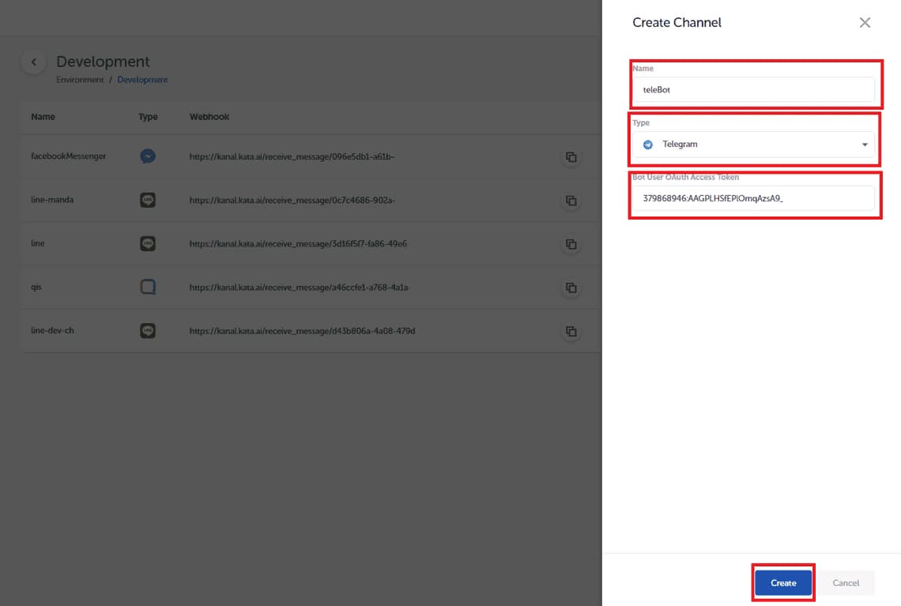Click the Type column header
This screenshot has width=901, height=606.
click(148, 117)
